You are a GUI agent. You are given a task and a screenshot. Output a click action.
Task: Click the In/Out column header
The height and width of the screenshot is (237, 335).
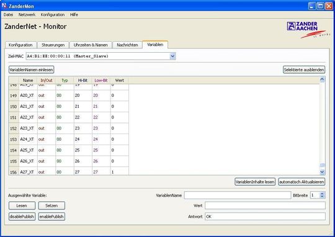47,81
